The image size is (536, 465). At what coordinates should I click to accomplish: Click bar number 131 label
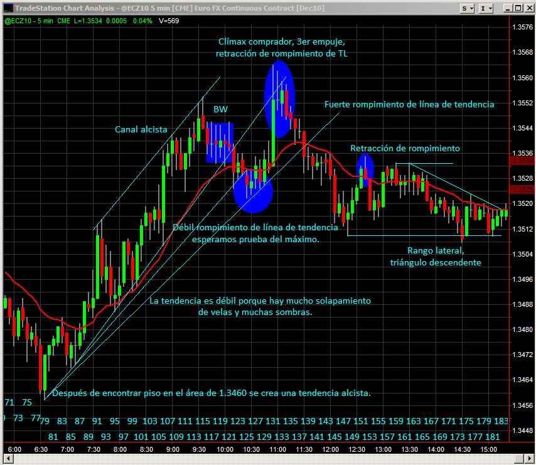click(x=273, y=421)
